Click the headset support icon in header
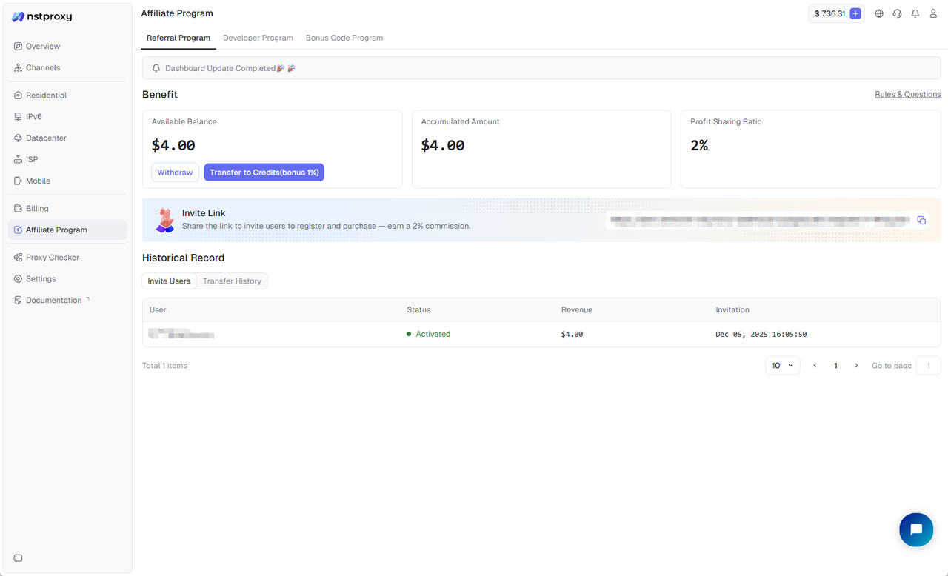The image size is (948, 576). coord(897,13)
